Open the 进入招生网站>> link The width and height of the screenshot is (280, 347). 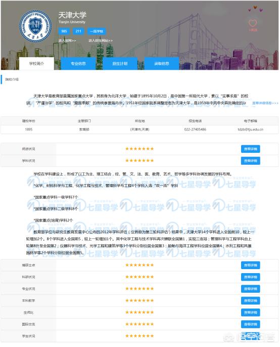coord(101,40)
